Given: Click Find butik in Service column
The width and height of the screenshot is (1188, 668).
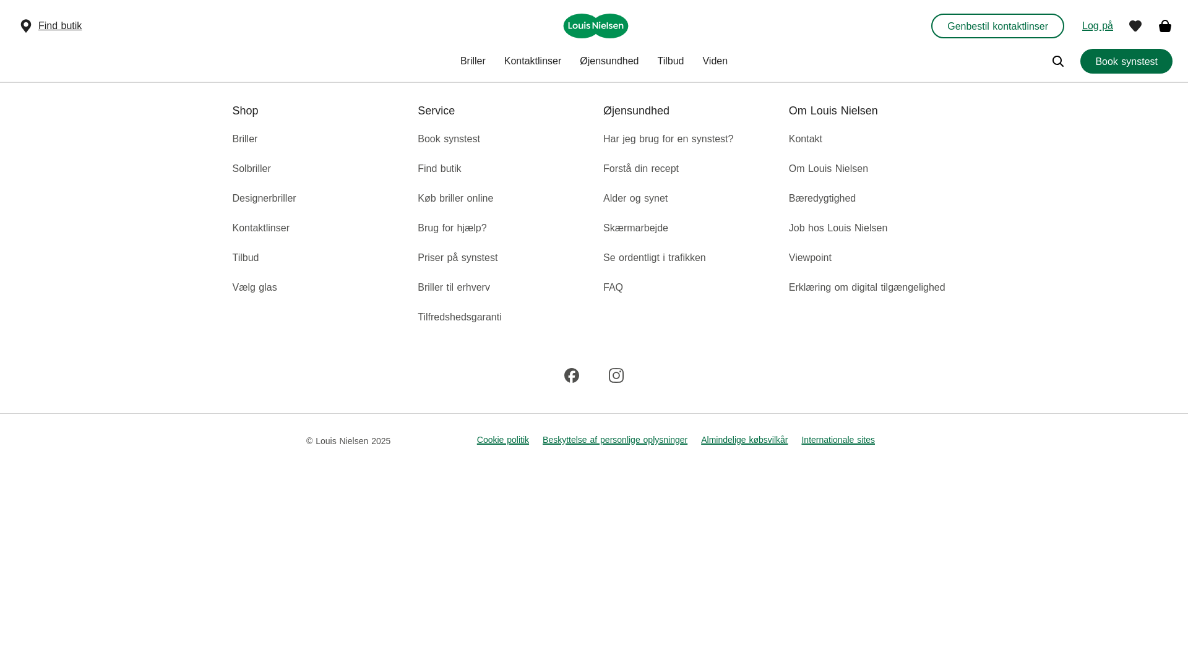Looking at the screenshot, I should 439,169.
